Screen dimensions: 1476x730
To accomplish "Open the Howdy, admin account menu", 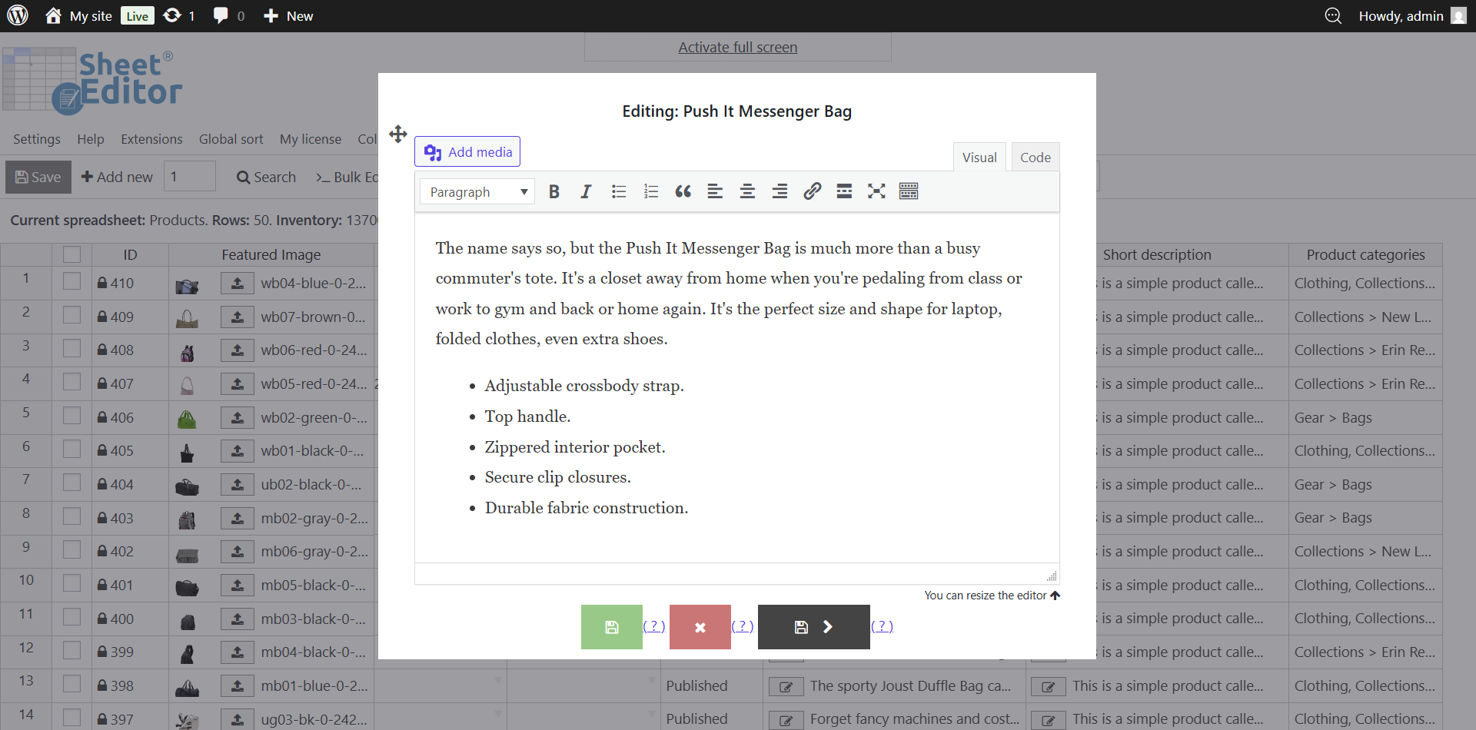I will (1412, 15).
